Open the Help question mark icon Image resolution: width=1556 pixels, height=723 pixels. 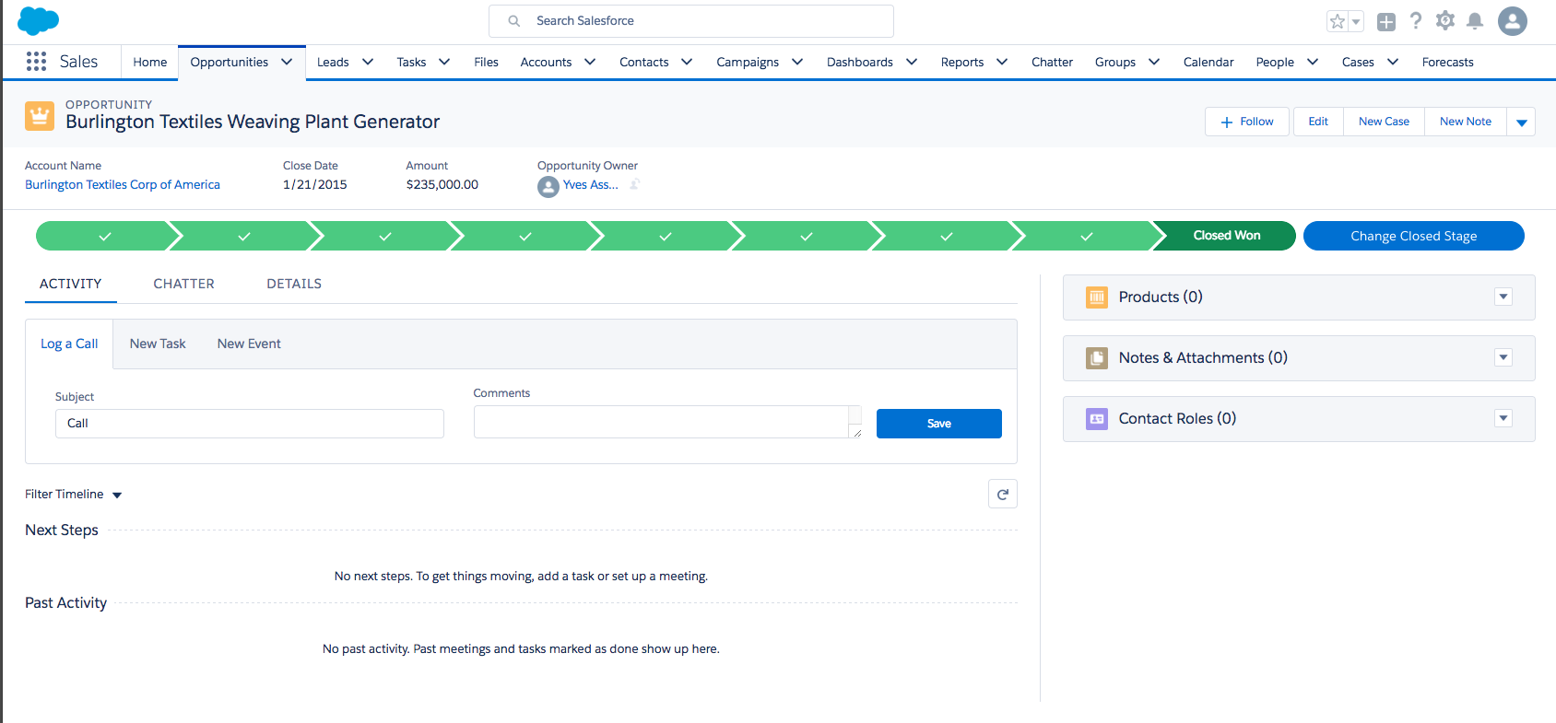tap(1415, 21)
